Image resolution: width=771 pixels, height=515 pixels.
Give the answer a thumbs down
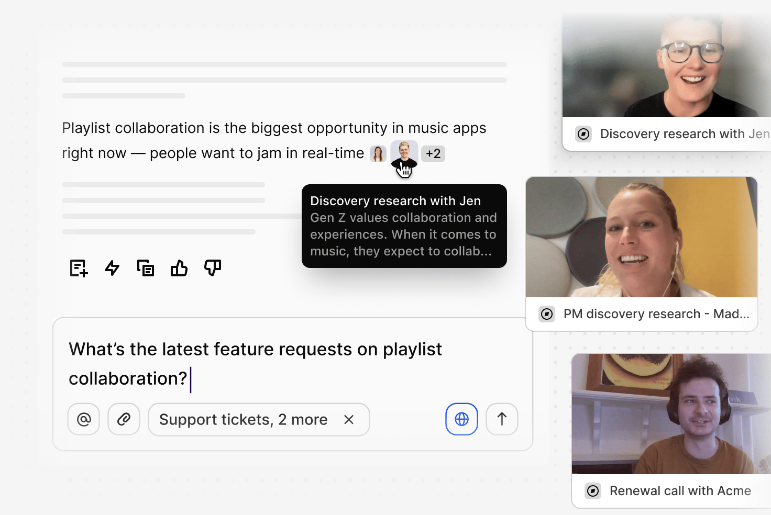click(213, 268)
